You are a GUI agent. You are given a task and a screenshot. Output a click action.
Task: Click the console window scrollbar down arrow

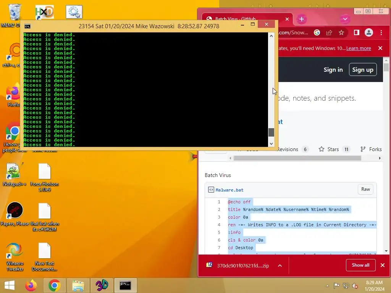click(271, 143)
